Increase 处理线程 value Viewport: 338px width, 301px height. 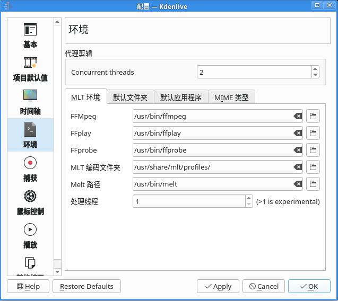(x=249, y=198)
